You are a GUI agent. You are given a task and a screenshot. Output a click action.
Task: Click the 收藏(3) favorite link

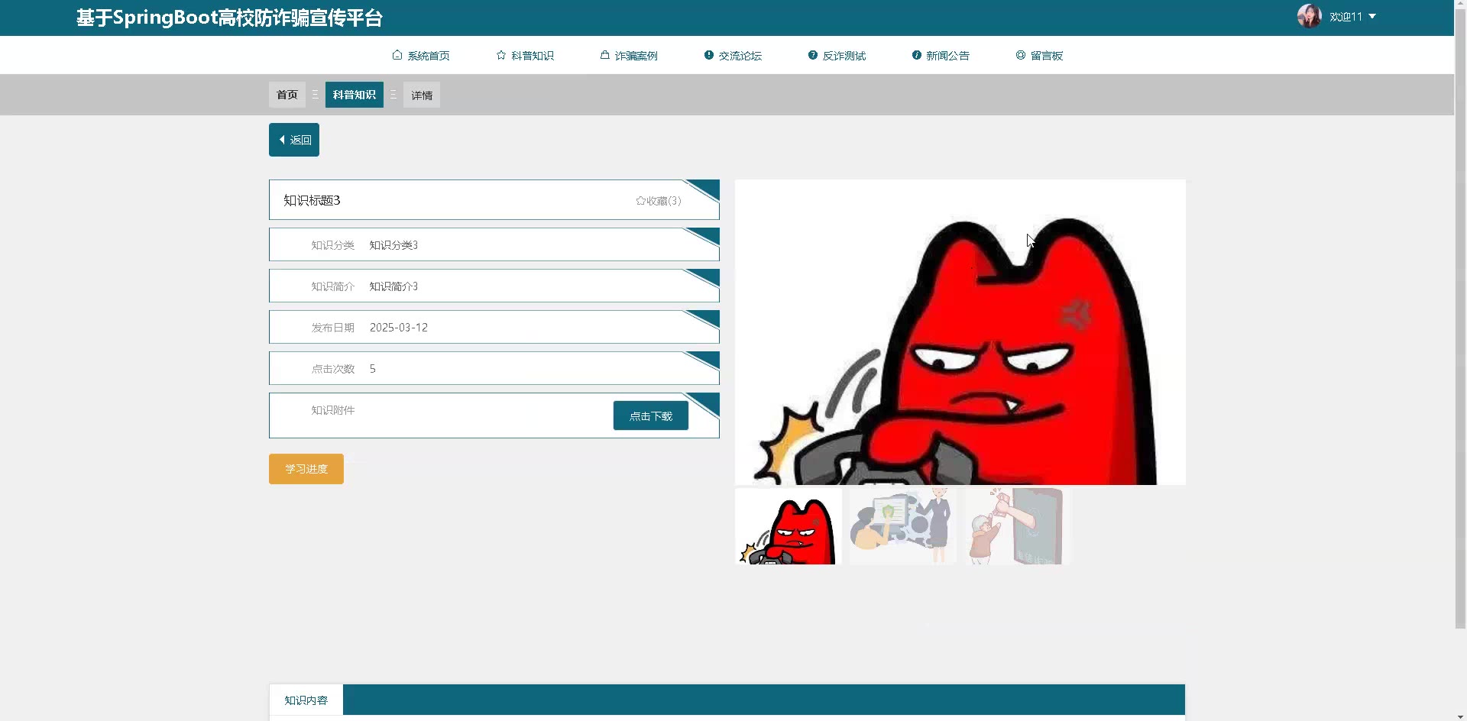click(659, 201)
